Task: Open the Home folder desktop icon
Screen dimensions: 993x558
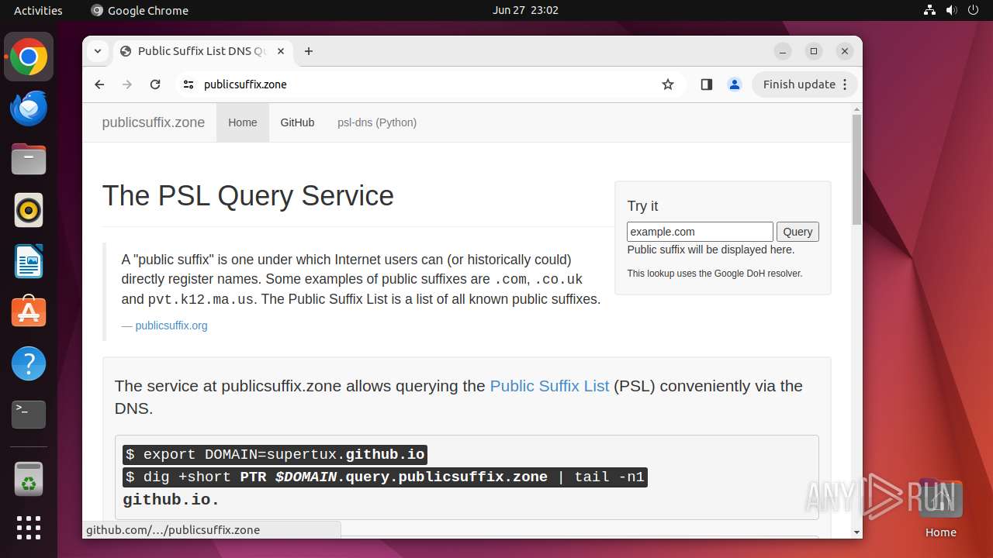Action: click(x=940, y=508)
